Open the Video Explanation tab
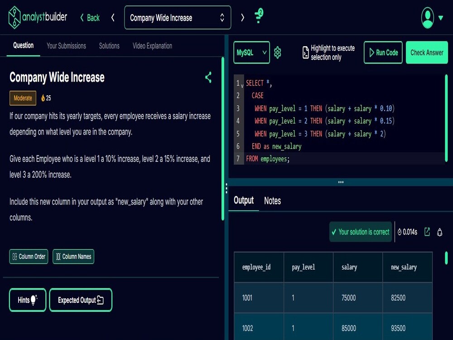453x340 pixels. point(152,46)
